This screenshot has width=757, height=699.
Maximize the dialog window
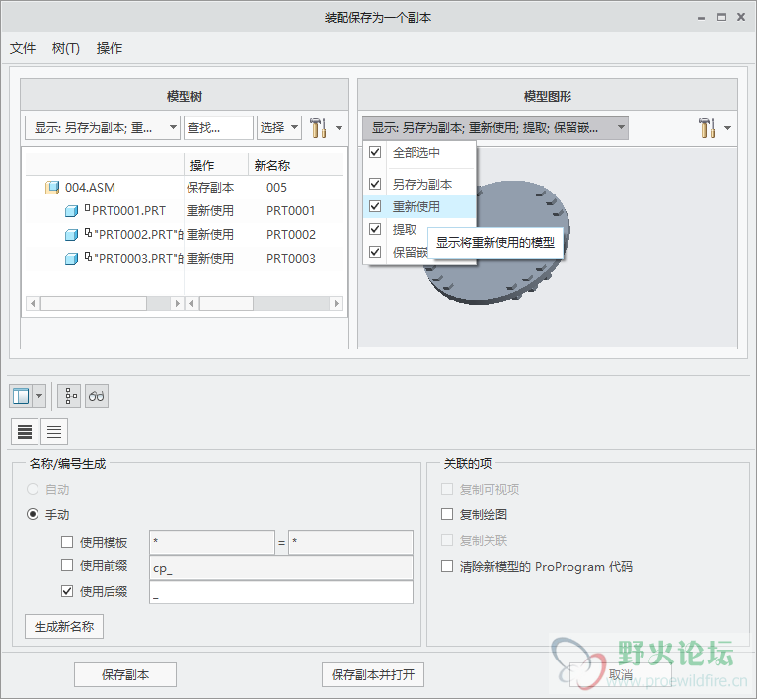(721, 18)
